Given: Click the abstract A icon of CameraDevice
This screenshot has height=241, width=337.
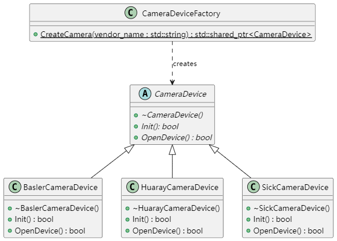Looking at the screenshot, I should 145,94.
